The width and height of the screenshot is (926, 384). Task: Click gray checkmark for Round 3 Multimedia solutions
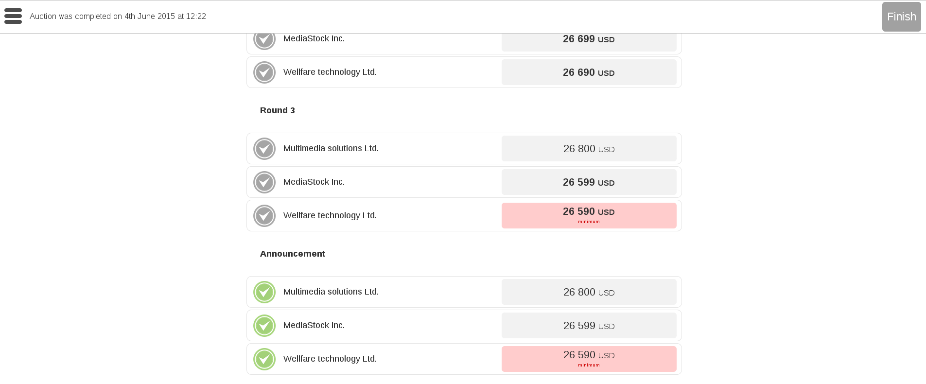(264, 149)
